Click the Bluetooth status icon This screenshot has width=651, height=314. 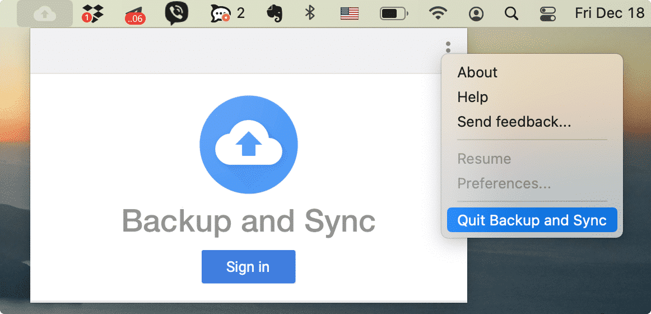(310, 13)
